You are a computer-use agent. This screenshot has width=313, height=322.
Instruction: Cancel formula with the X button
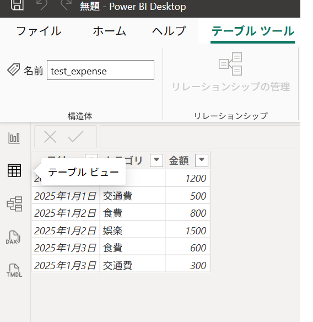click(50, 137)
